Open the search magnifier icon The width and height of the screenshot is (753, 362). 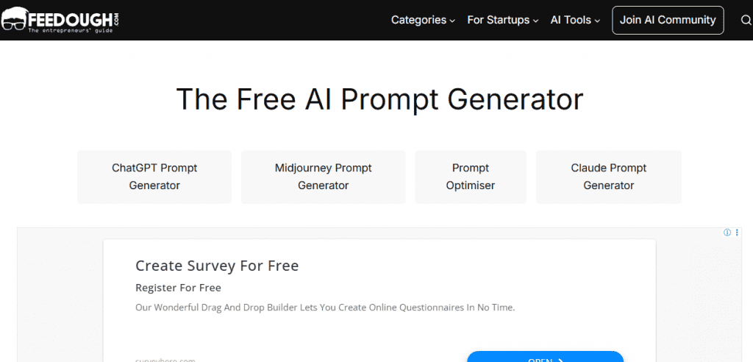coord(746,20)
